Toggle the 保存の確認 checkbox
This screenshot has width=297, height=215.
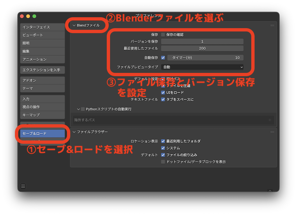(163, 35)
